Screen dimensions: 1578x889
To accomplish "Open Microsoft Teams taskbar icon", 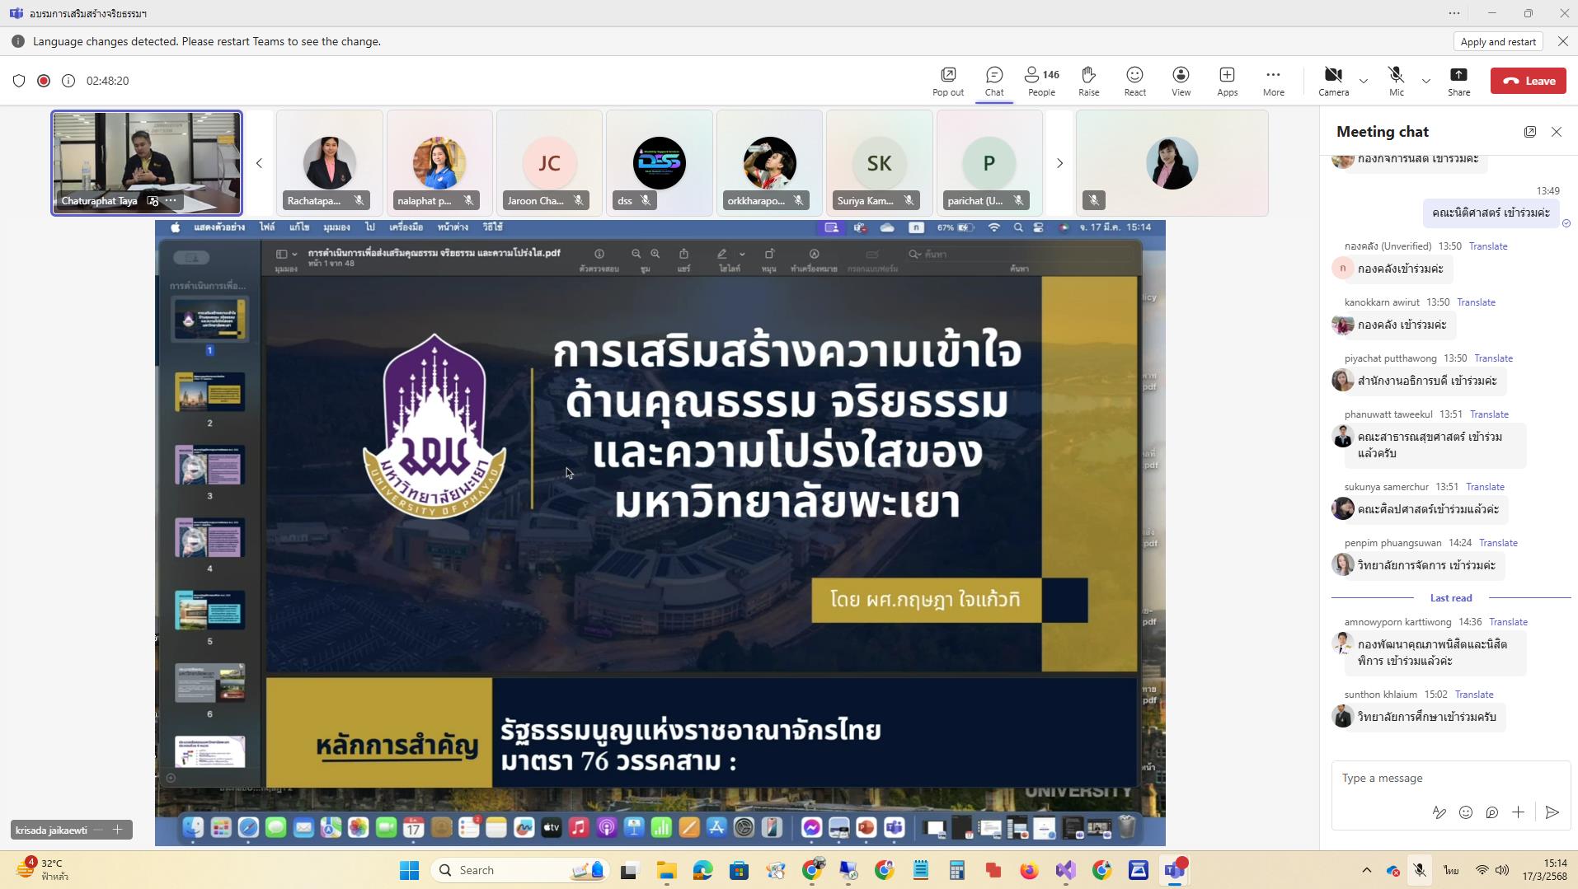I will pos(1175,870).
